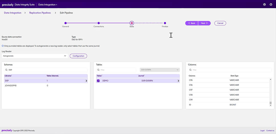The width and height of the screenshot is (276, 134).
Task: Click the Back button
Action: (192, 23)
